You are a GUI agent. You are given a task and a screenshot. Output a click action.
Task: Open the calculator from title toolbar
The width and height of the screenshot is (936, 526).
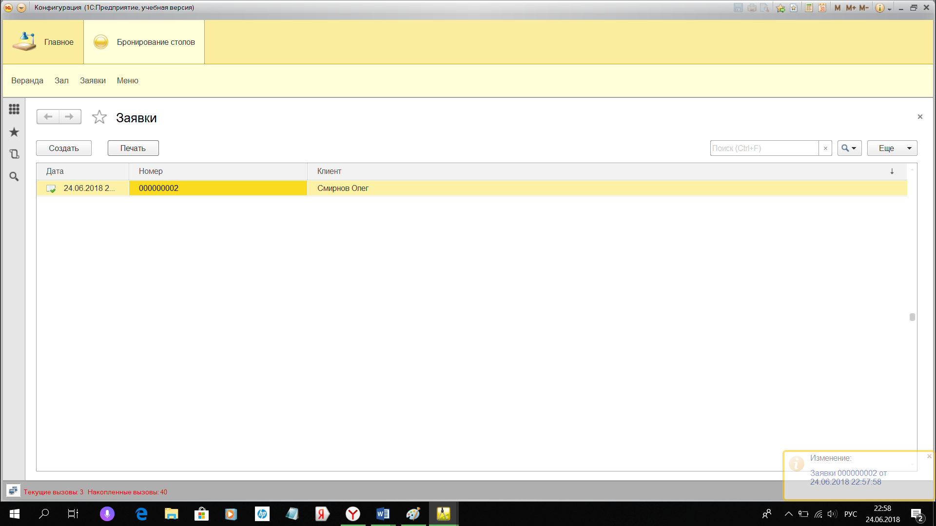click(x=809, y=8)
